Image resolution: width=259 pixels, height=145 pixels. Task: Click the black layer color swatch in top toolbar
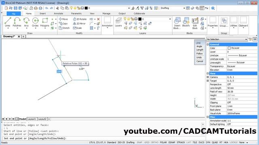(x=86, y=8)
